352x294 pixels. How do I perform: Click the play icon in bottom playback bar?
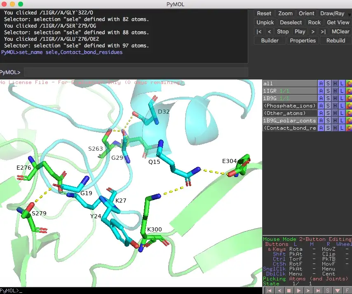[x=298, y=291]
